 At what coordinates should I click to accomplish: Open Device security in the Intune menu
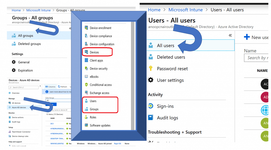coord(96,69)
